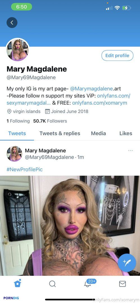The image size is (140, 303).
Task: View the 1 Following list
Action: (x=18, y=121)
